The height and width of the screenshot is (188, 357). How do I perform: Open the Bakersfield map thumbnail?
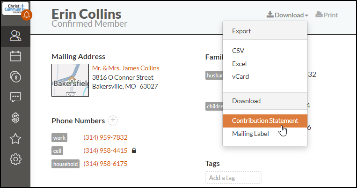(70, 80)
